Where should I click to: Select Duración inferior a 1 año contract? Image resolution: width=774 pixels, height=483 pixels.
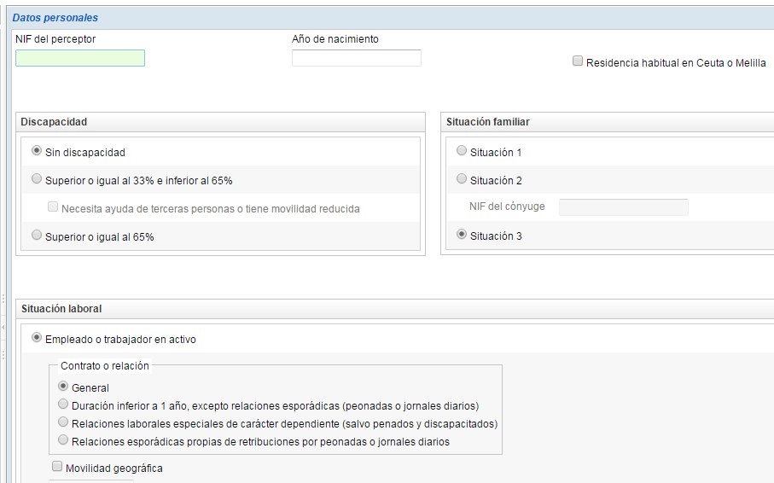coord(63,404)
